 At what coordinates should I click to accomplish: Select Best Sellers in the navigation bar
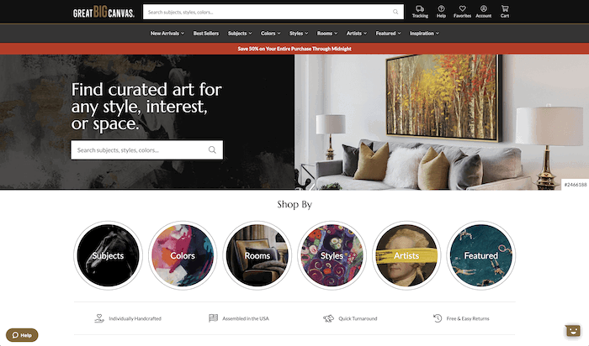point(206,34)
